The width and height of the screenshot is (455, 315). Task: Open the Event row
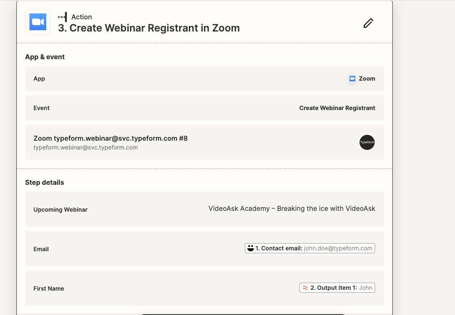pyautogui.click(x=204, y=108)
